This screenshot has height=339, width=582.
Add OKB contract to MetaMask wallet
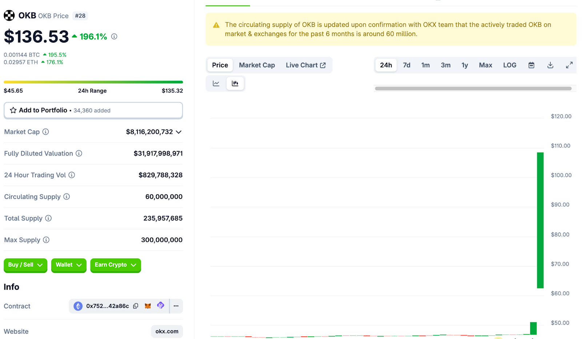coord(147,306)
